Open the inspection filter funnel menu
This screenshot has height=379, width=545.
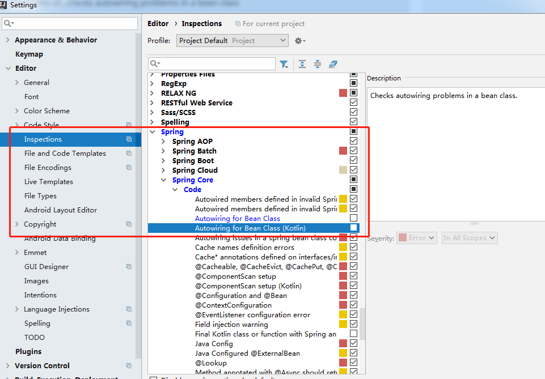(284, 64)
